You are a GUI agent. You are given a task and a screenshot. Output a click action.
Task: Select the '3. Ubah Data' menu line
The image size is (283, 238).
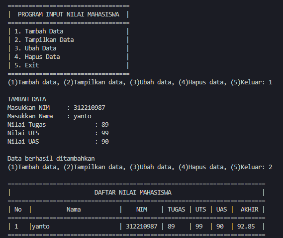tap(35, 48)
